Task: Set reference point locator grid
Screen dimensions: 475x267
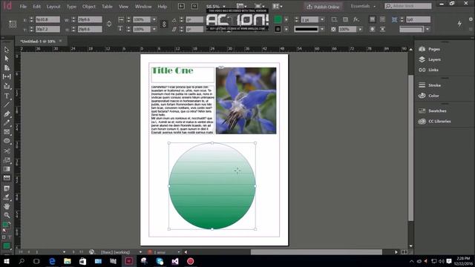Action: pyautogui.click(x=13, y=24)
